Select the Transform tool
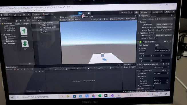The height and width of the screenshot is (105, 187). (x=24, y=15)
